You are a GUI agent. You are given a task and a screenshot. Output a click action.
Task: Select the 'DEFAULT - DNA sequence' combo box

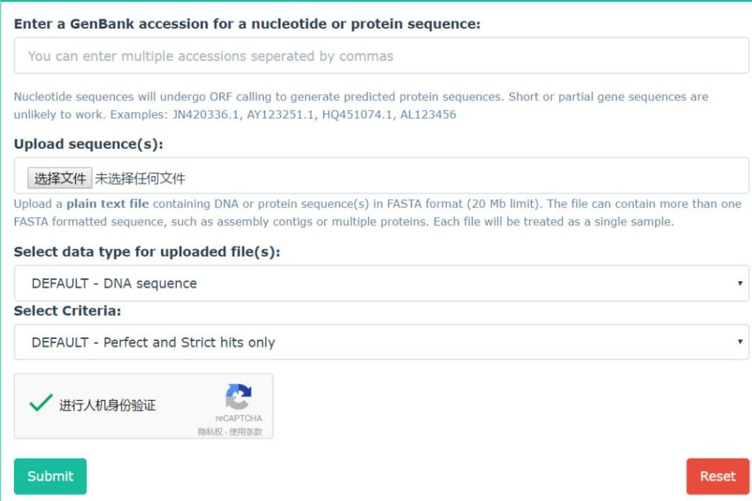(x=376, y=283)
